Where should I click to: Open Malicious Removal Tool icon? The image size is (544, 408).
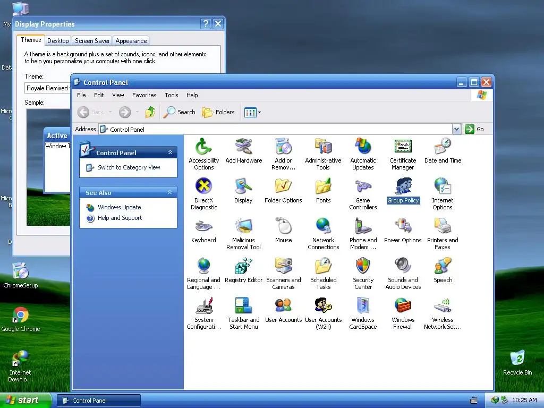243,226
